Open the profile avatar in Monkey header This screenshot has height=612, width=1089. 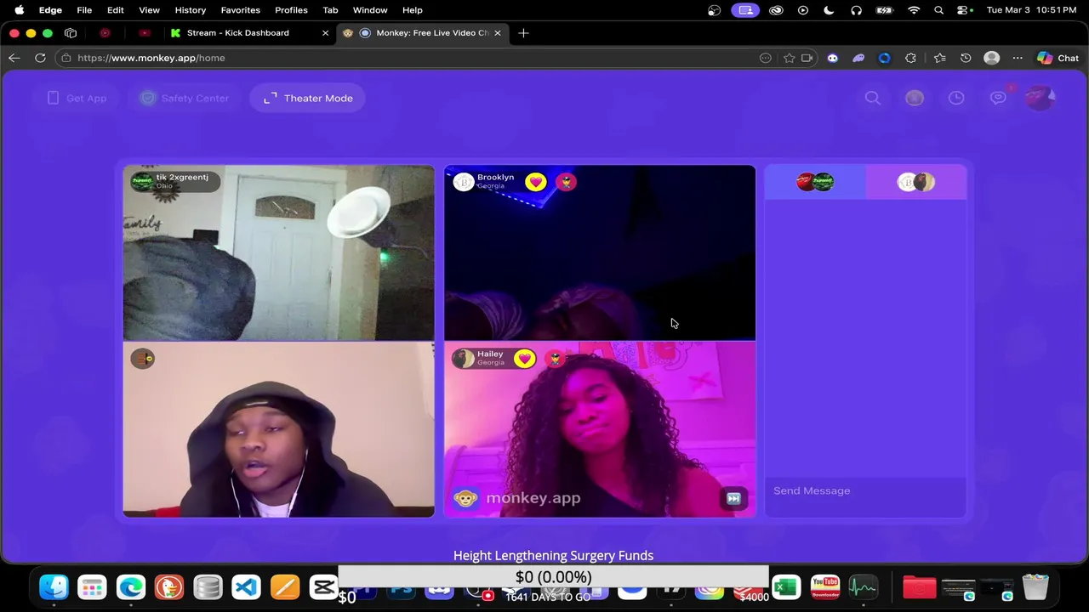pyautogui.click(x=1040, y=98)
